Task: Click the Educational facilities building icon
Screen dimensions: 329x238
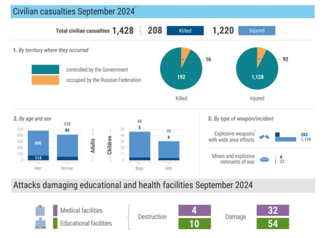Action: point(40,223)
